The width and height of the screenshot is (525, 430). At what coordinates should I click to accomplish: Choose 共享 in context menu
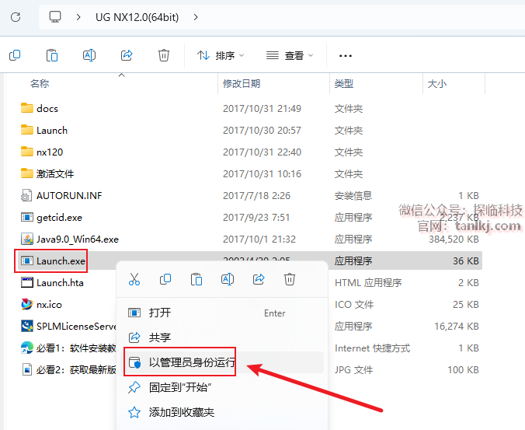coord(222,337)
